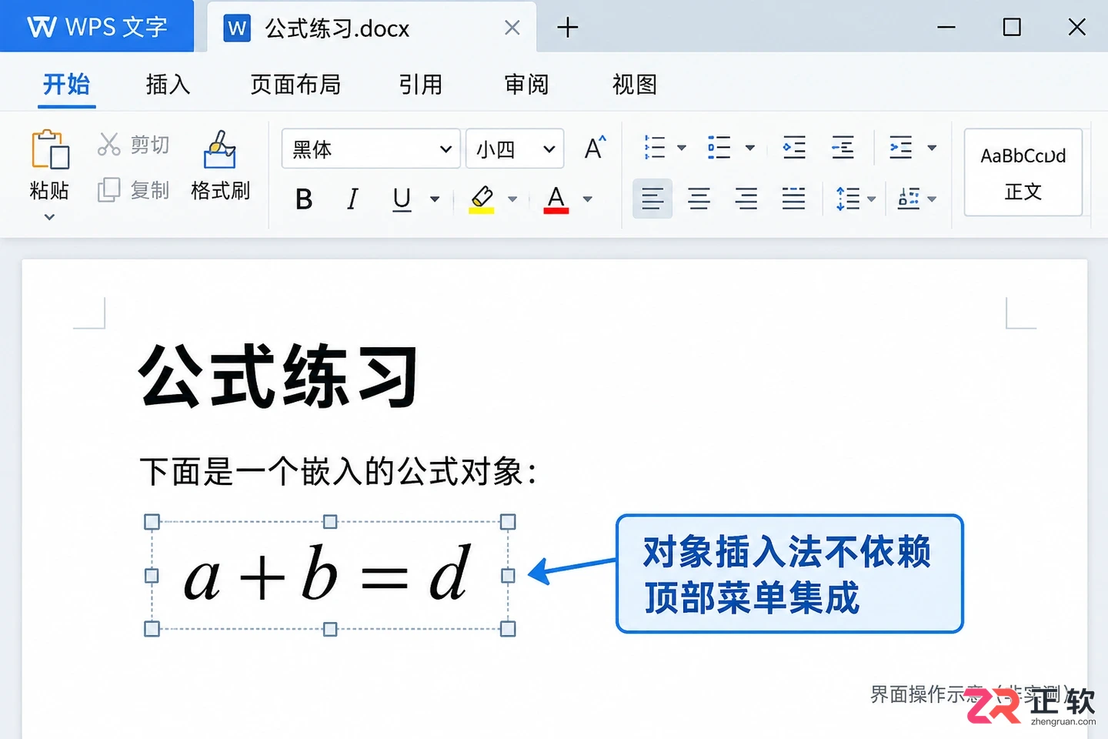Maximize the WPS window
The width and height of the screenshot is (1108, 739).
coord(1012,28)
